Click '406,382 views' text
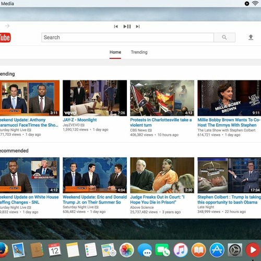Image resolution: width=261 pixels, height=261 pixels. tap(141, 135)
